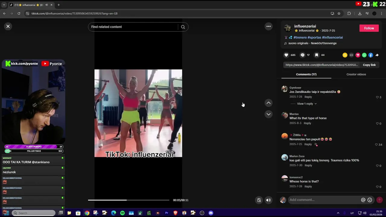Open a new browser tab

[x=59, y=5]
